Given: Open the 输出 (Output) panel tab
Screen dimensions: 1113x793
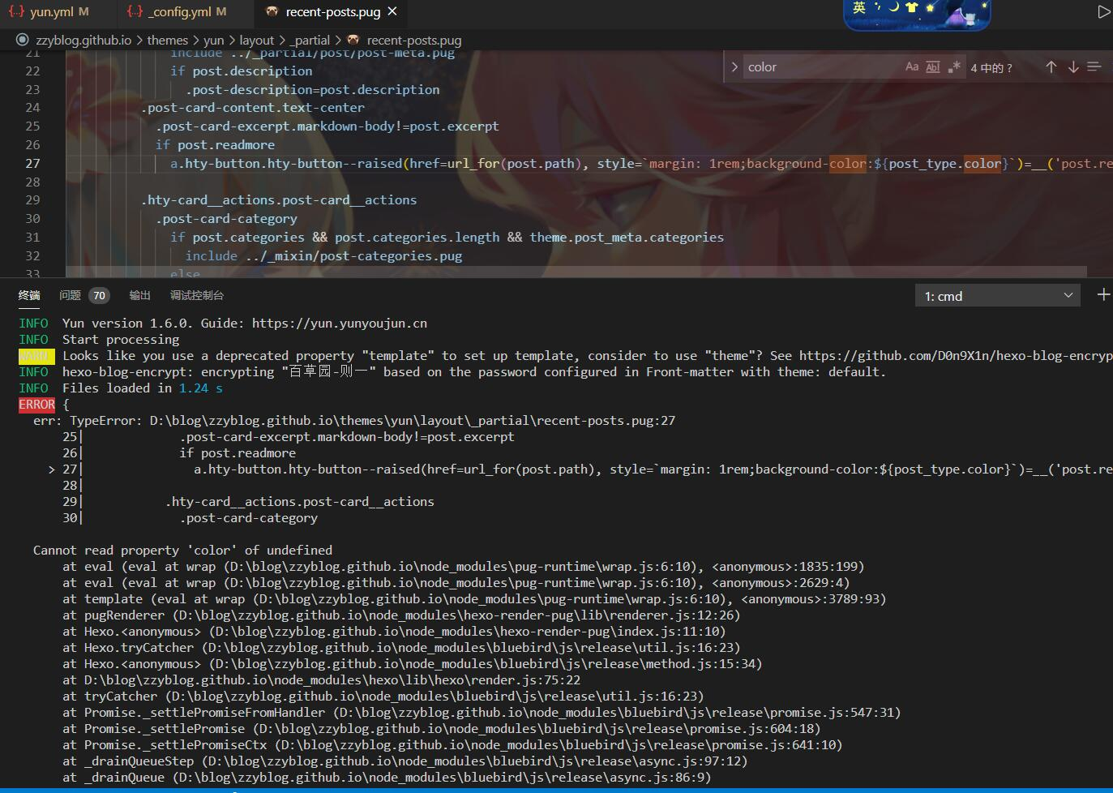Looking at the screenshot, I should (140, 295).
